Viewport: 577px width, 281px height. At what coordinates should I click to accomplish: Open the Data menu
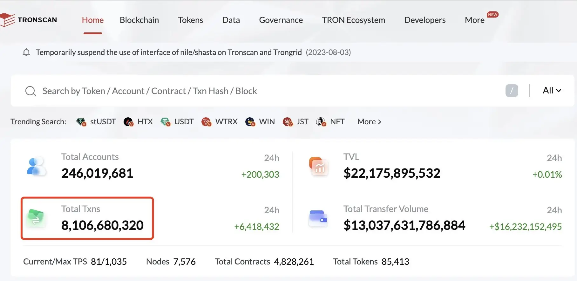click(x=231, y=20)
